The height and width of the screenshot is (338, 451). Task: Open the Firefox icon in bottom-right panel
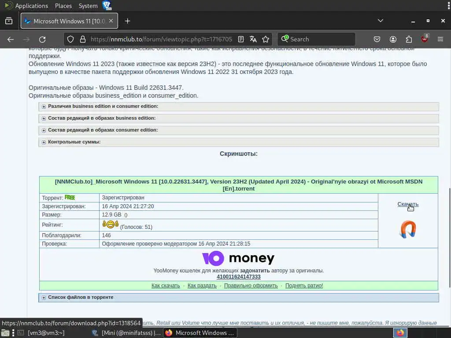pyautogui.click(x=400, y=333)
